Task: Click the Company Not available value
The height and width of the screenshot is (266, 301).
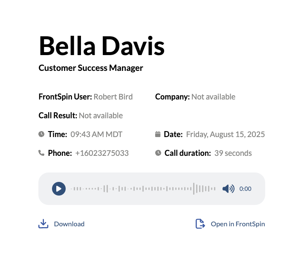Action: coord(213,96)
